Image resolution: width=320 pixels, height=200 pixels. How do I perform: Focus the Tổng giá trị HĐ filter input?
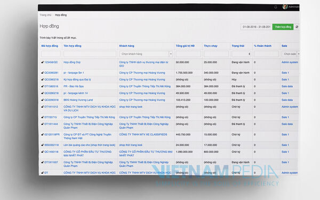coord(188,54)
